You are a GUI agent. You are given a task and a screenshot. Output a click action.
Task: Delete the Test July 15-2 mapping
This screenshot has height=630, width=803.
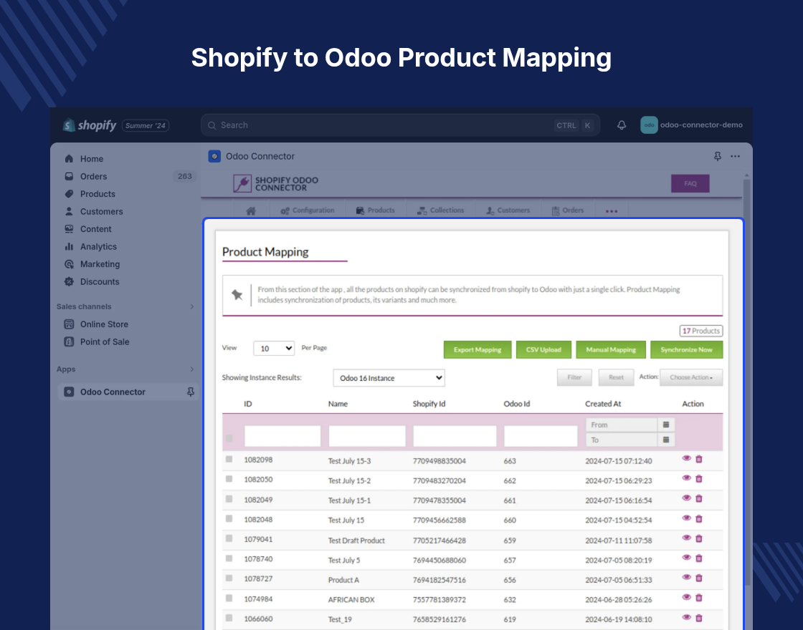699,479
